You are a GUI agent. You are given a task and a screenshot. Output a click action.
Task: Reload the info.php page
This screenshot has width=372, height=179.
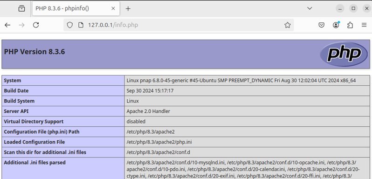(x=36, y=25)
